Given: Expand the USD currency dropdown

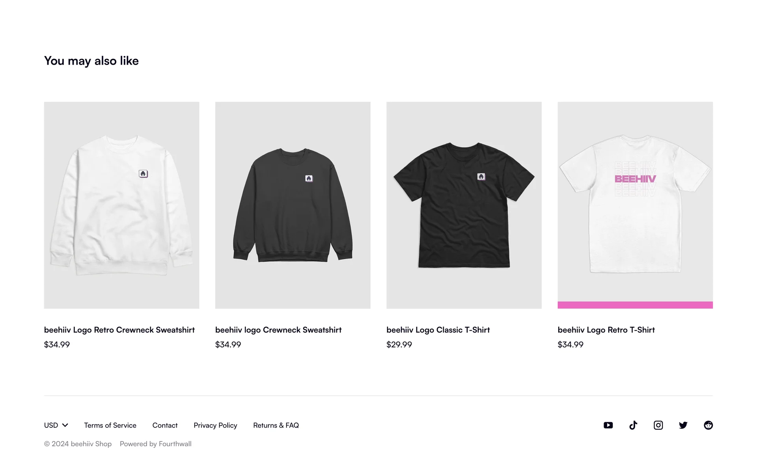Looking at the screenshot, I should tap(56, 425).
